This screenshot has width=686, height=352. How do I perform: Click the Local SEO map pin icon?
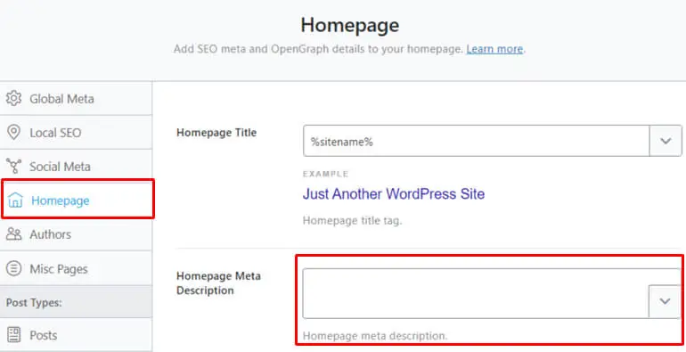13,132
